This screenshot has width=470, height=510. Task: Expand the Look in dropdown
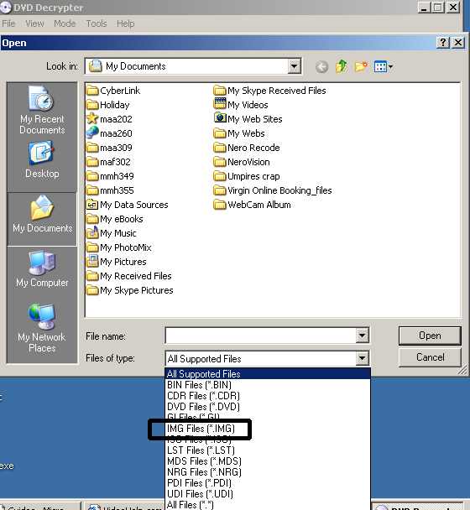pos(294,66)
